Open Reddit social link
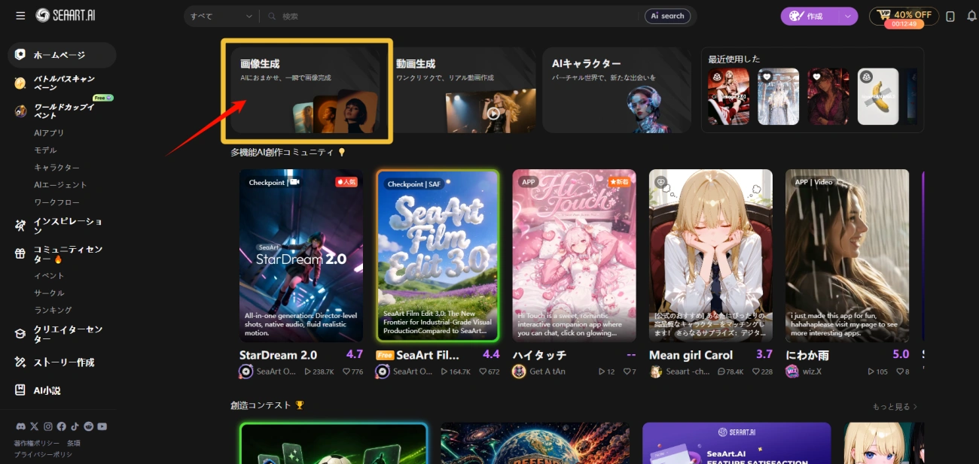The height and width of the screenshot is (464, 979). tap(89, 426)
